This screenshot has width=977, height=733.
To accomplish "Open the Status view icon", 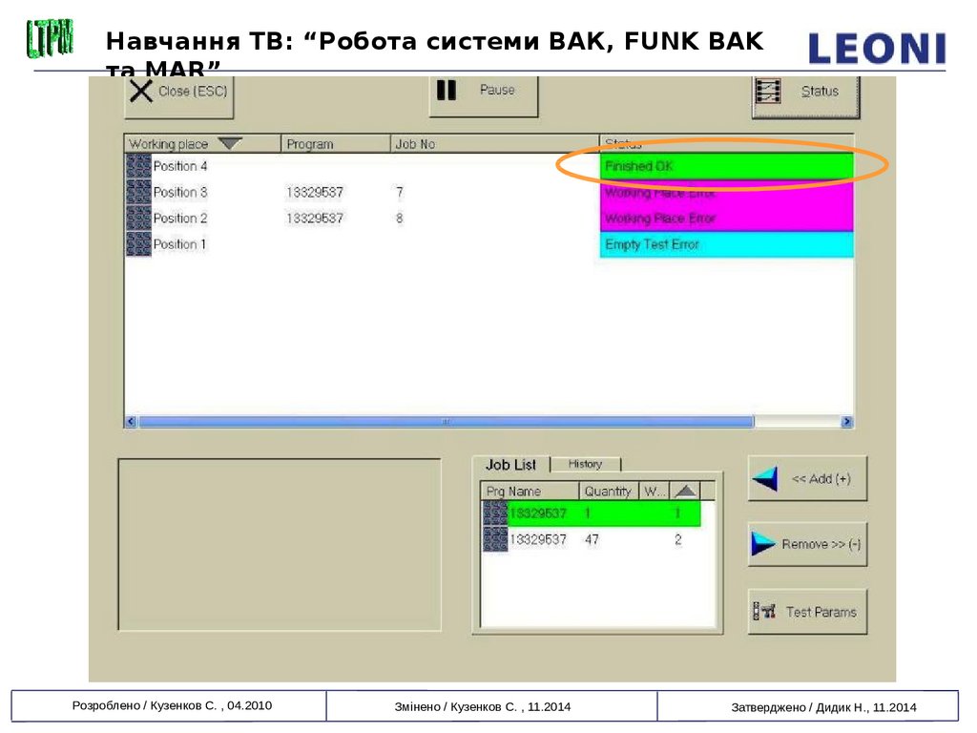I will pyautogui.click(x=768, y=92).
